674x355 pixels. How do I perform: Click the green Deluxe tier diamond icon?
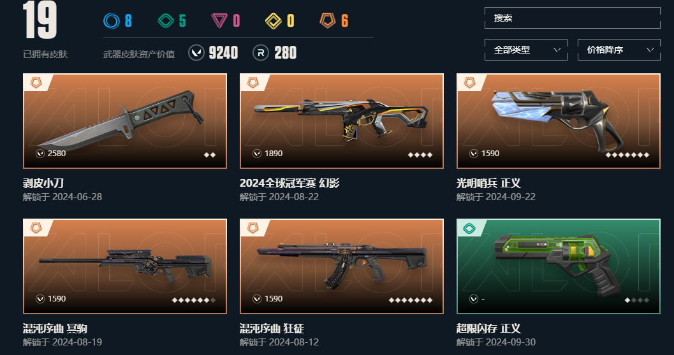pyautogui.click(x=166, y=20)
